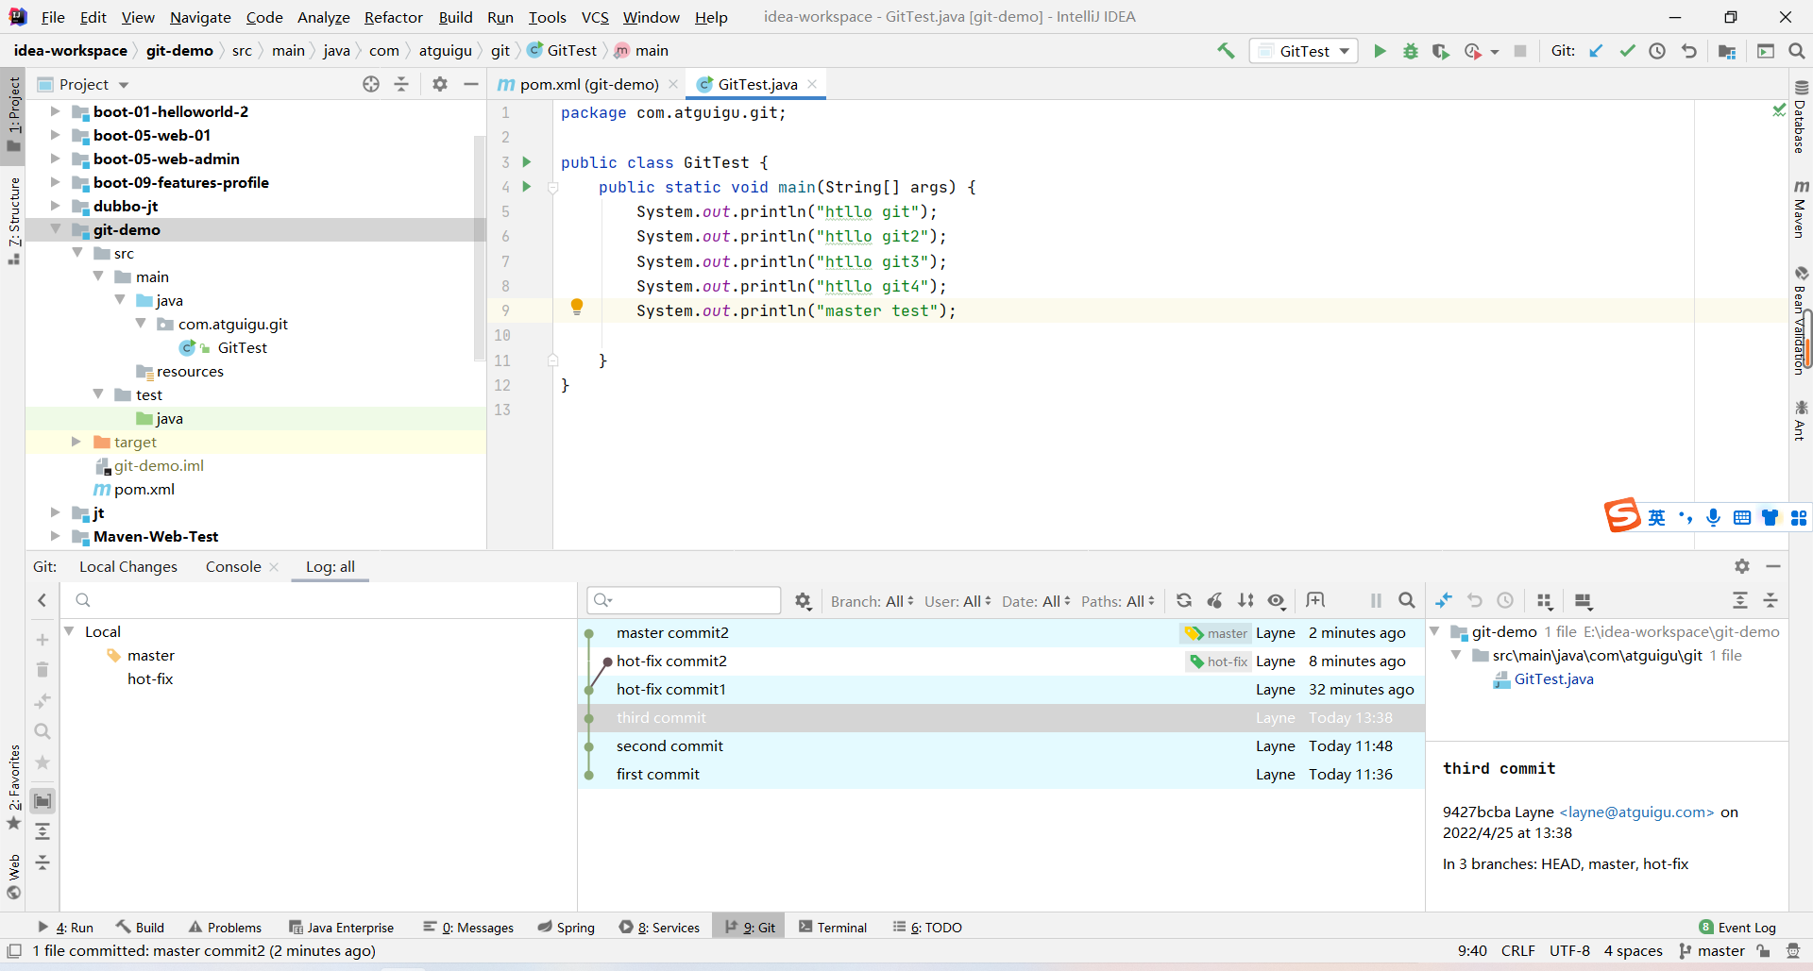This screenshot has width=1813, height=971.
Task: Click the show diff icon in commit details
Action: point(1444,600)
